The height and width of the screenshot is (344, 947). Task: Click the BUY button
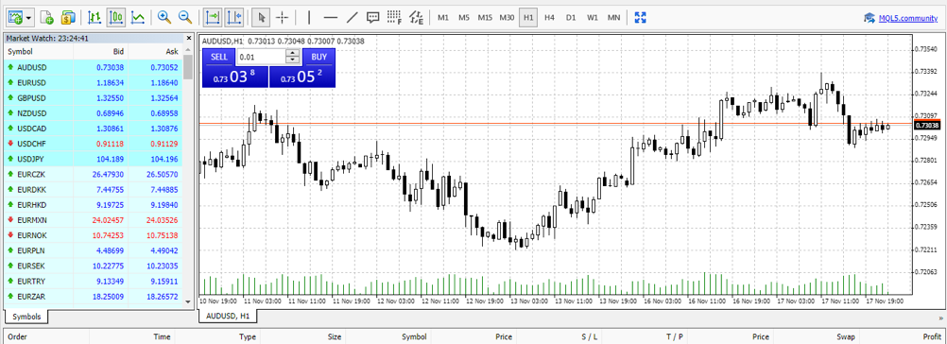point(319,57)
